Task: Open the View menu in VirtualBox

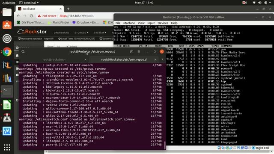Action: (x=141, y=23)
